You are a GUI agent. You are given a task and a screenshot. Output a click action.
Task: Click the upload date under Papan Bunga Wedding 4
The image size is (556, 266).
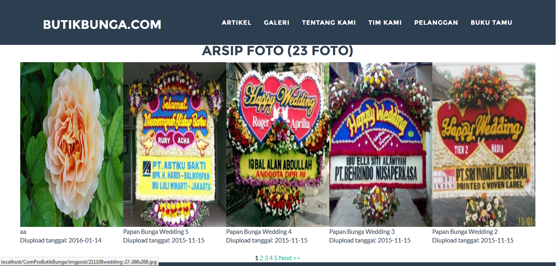tap(267, 240)
